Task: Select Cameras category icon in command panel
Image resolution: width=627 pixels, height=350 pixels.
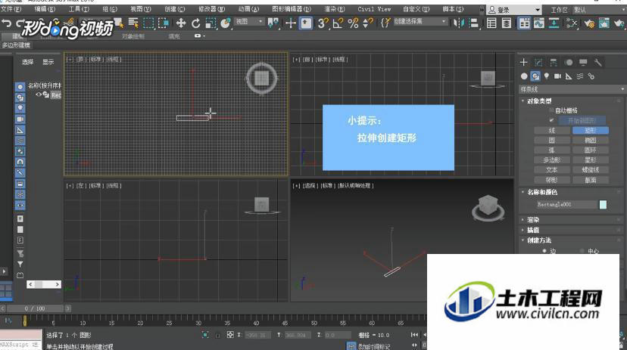Action: coord(557,76)
